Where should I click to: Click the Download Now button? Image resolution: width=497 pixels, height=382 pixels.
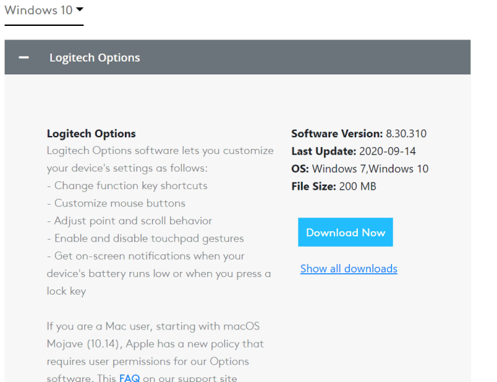(x=345, y=232)
